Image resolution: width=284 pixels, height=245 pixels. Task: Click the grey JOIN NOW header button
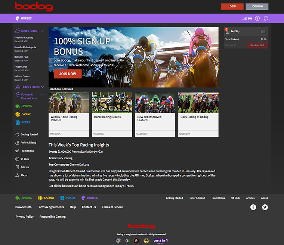coord(257,6)
